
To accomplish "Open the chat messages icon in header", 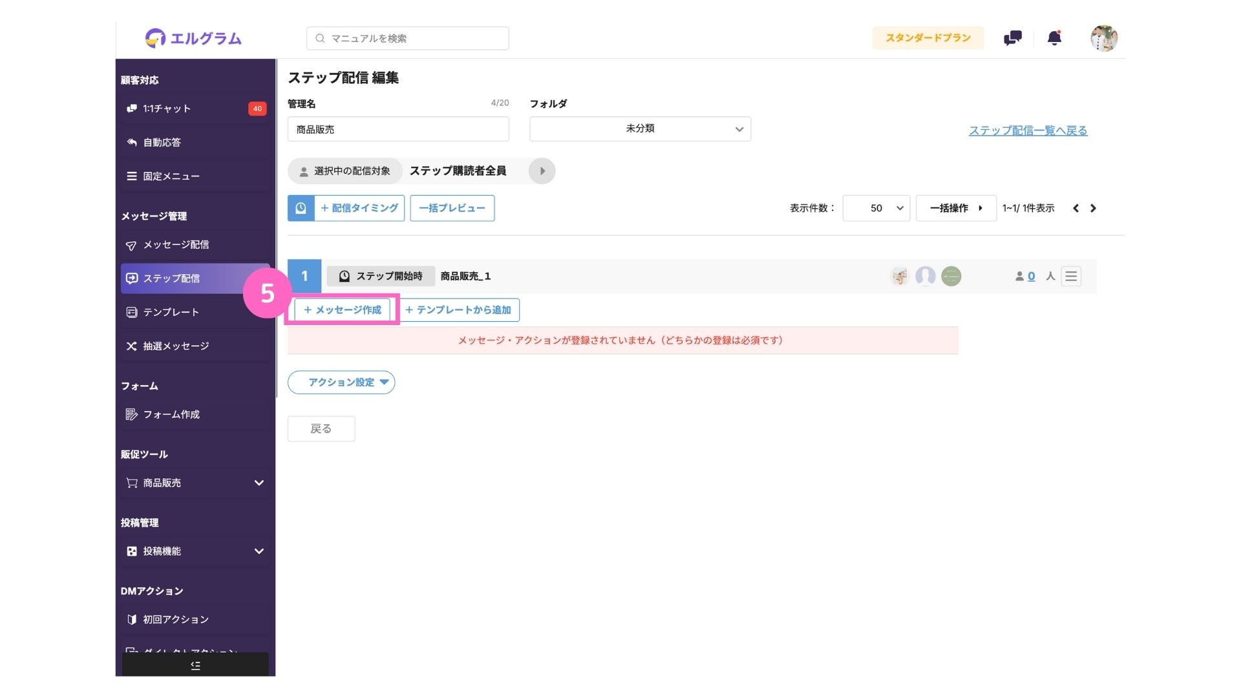I will pos(1012,38).
